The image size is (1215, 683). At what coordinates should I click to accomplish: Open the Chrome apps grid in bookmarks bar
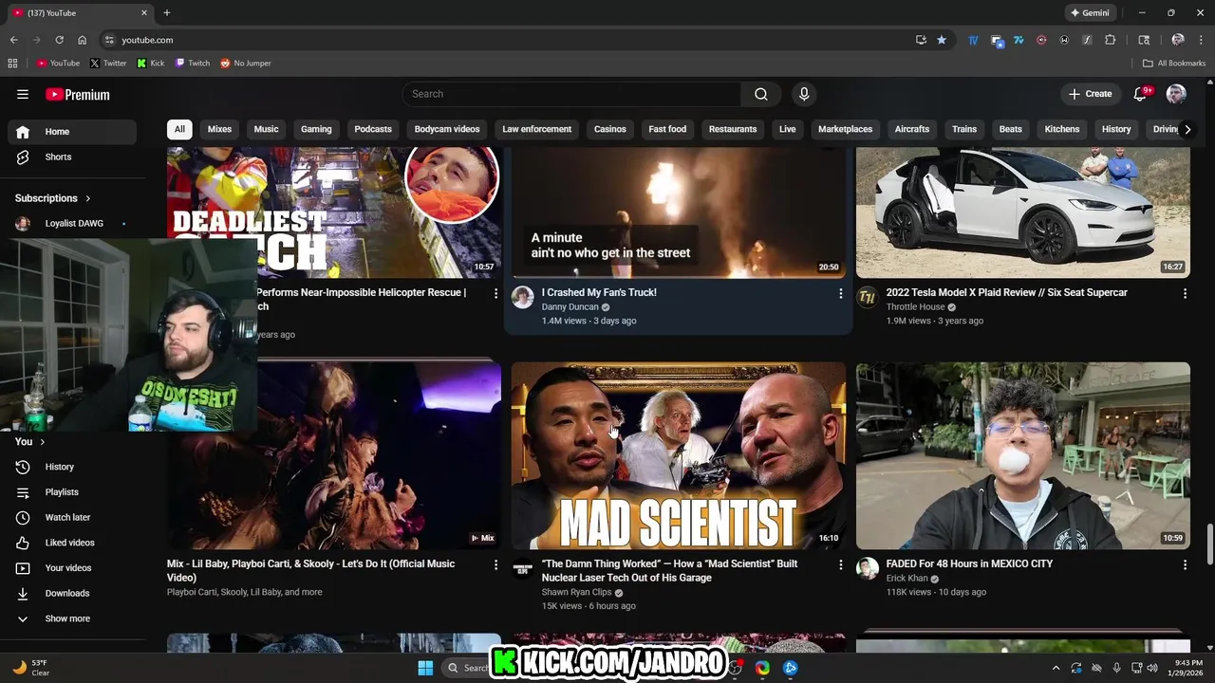(12, 64)
